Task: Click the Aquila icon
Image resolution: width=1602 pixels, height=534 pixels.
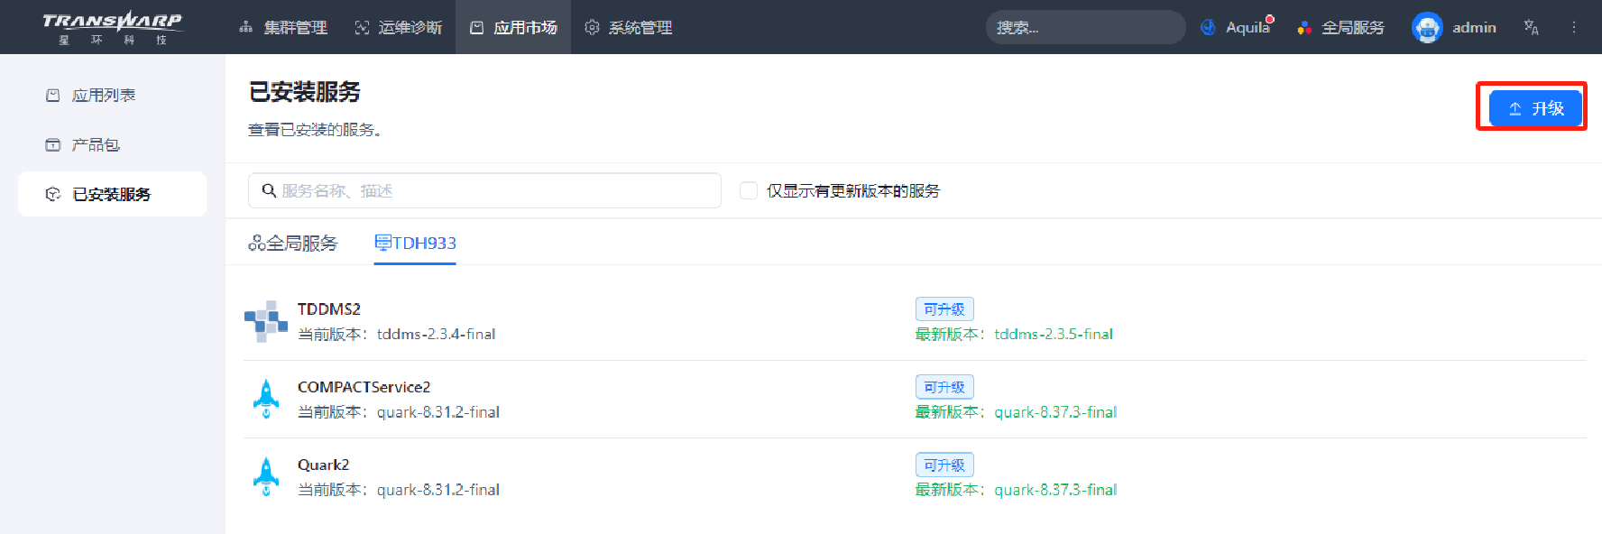Action: click(x=1209, y=28)
